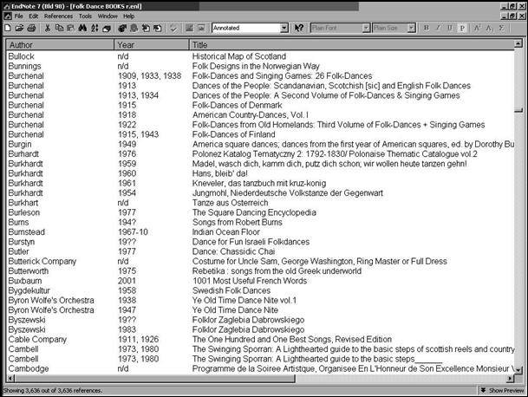The width and height of the screenshot is (528, 397).
Task: Open the File menu
Action: [x=18, y=16]
